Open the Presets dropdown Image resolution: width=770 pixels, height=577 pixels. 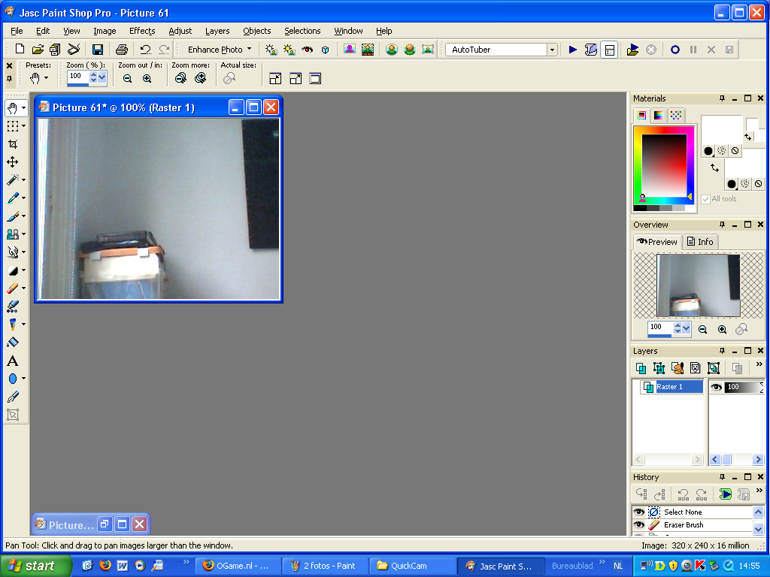pos(45,77)
